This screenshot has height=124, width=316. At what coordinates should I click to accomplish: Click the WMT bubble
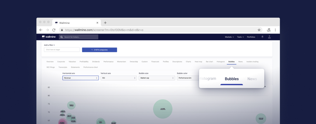(x=261, y=119)
